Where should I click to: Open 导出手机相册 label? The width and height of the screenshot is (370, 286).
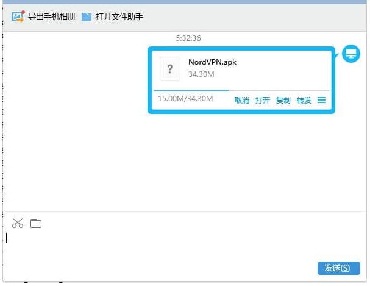pyautogui.click(x=52, y=16)
